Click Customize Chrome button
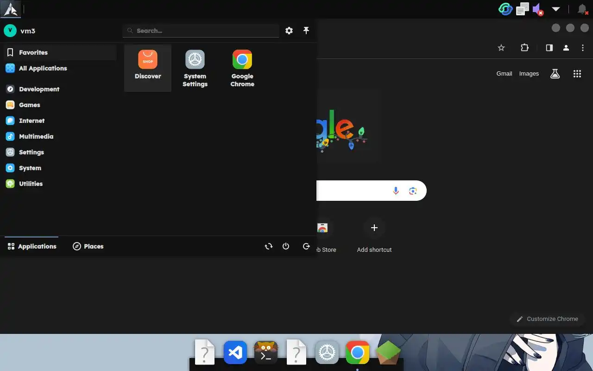 (x=547, y=319)
